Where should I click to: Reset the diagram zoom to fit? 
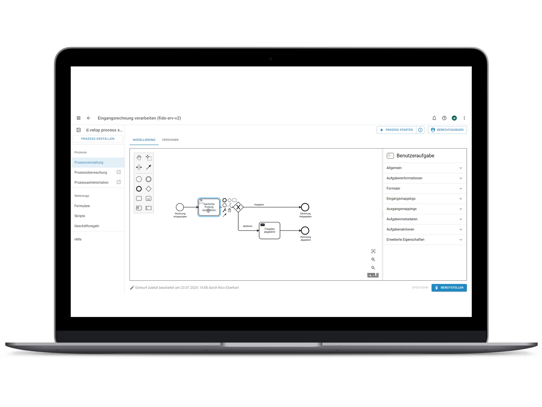tap(373, 251)
